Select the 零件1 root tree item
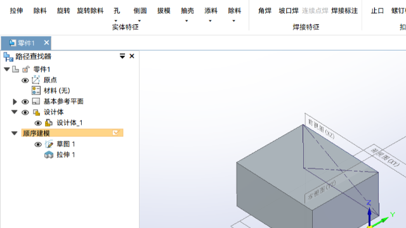The height and width of the screenshot is (228, 406). point(41,69)
